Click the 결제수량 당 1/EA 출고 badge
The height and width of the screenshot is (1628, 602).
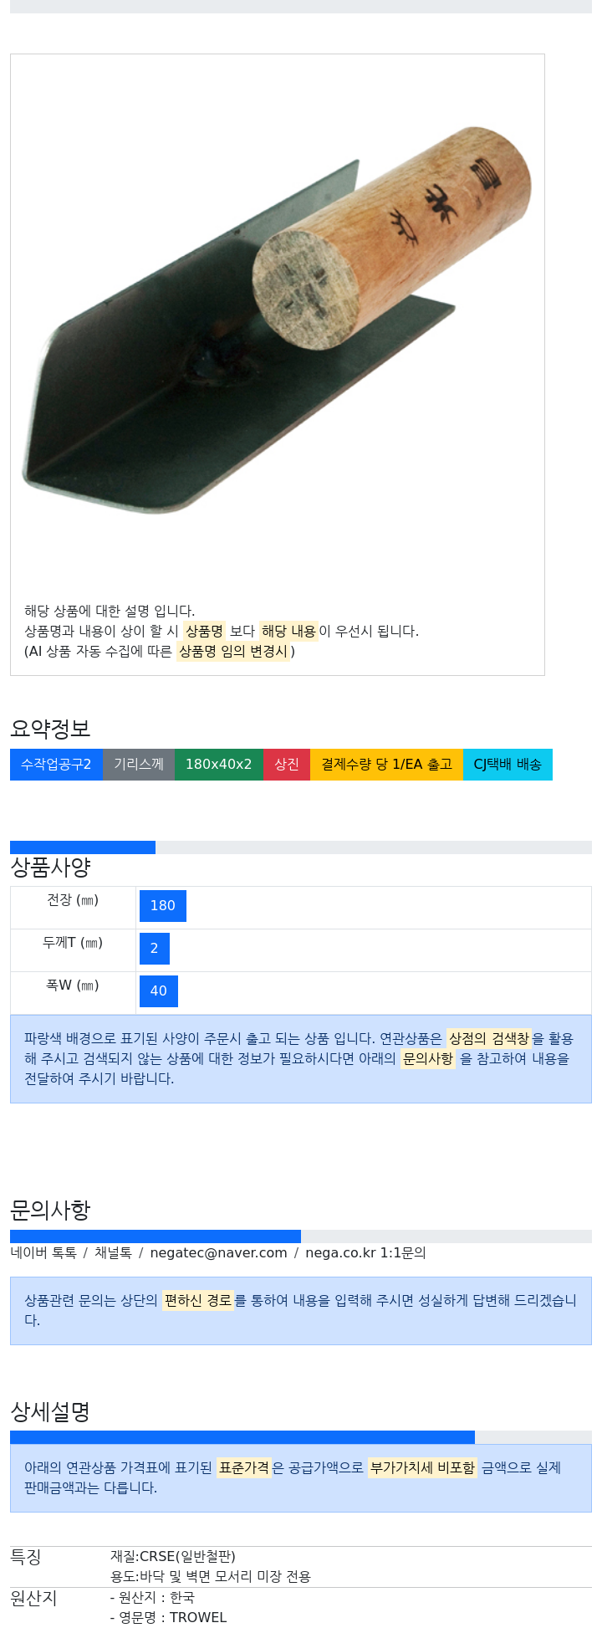(x=386, y=765)
